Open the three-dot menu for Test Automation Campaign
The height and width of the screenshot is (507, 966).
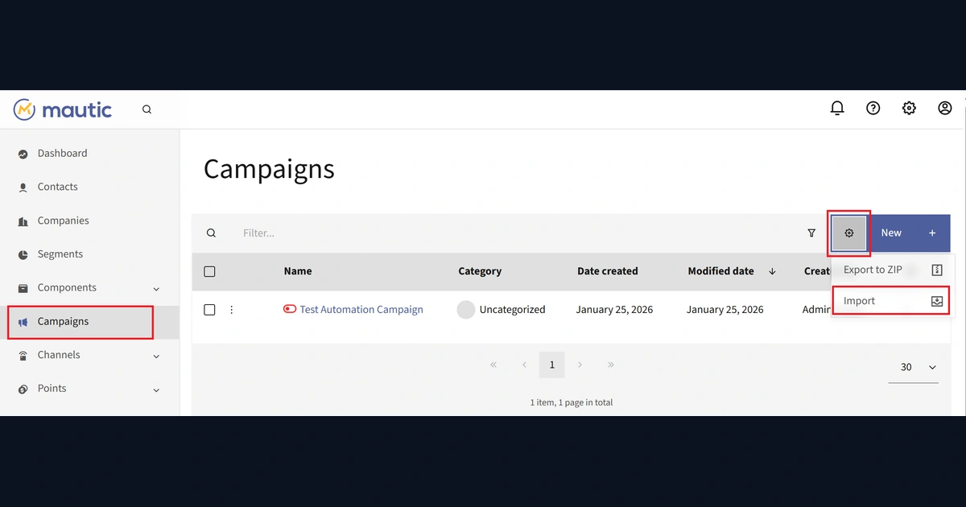[232, 310]
